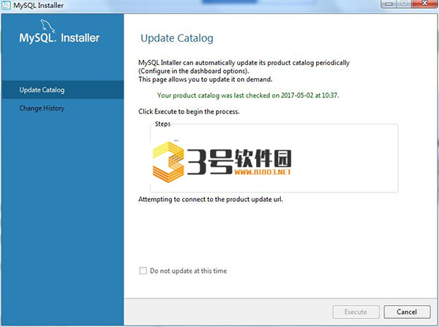Maximize the MySQL Installer window
The height and width of the screenshot is (327, 439).
tap(404, 4)
